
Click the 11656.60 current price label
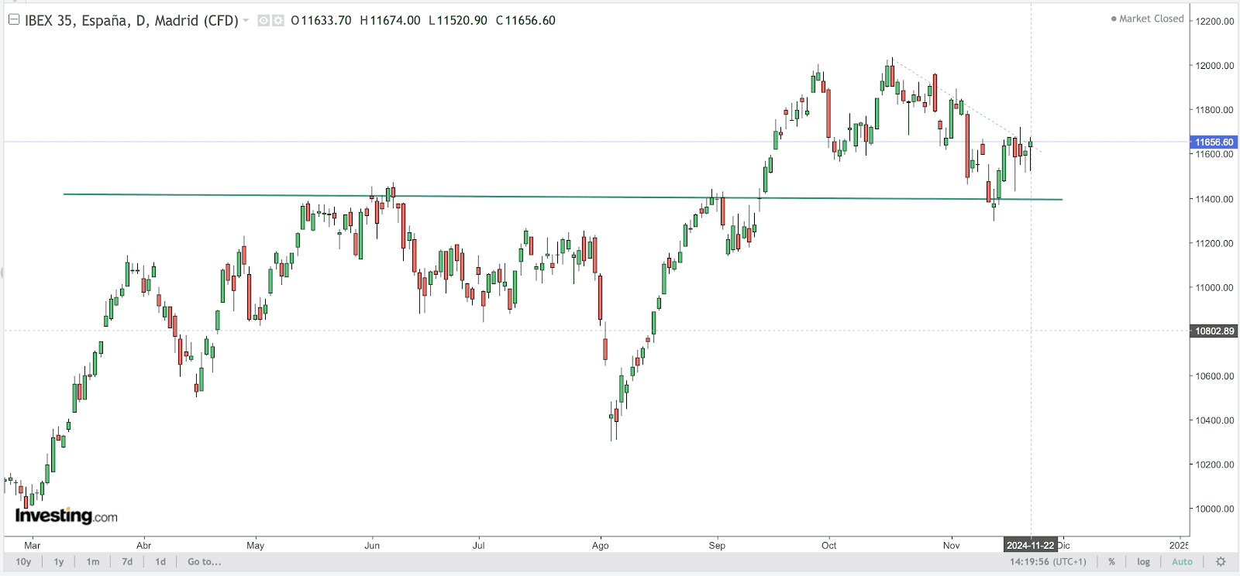point(1214,142)
